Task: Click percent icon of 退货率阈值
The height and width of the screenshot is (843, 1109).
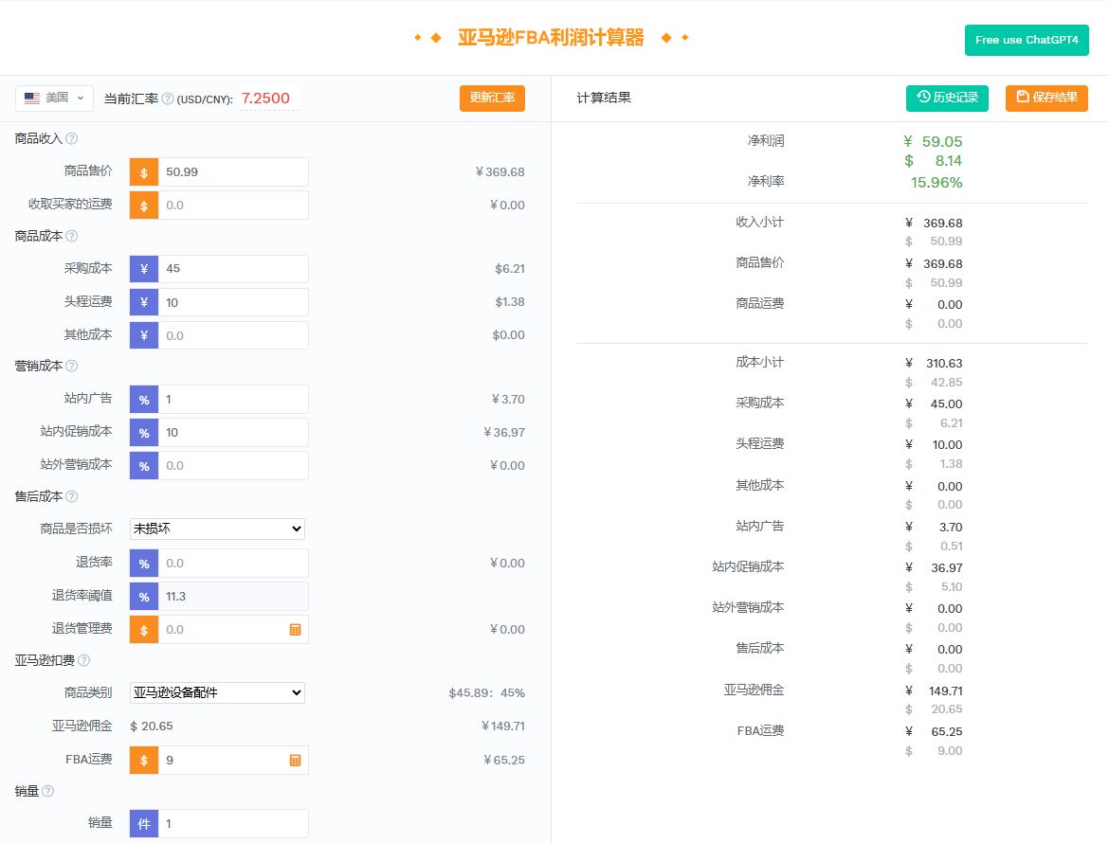Action: [143, 597]
